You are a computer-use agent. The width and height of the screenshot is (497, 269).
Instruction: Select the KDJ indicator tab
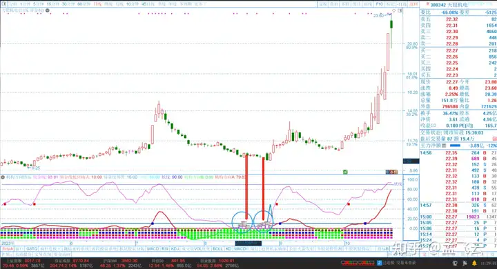(x=175, y=249)
